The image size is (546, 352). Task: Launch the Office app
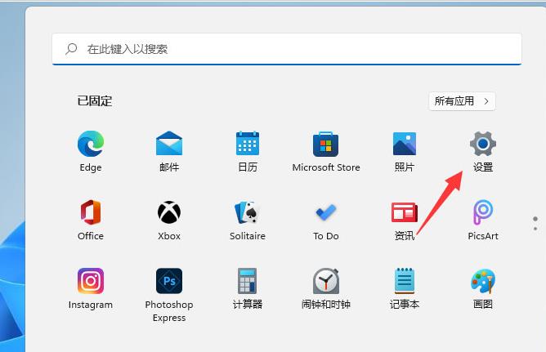click(x=91, y=220)
